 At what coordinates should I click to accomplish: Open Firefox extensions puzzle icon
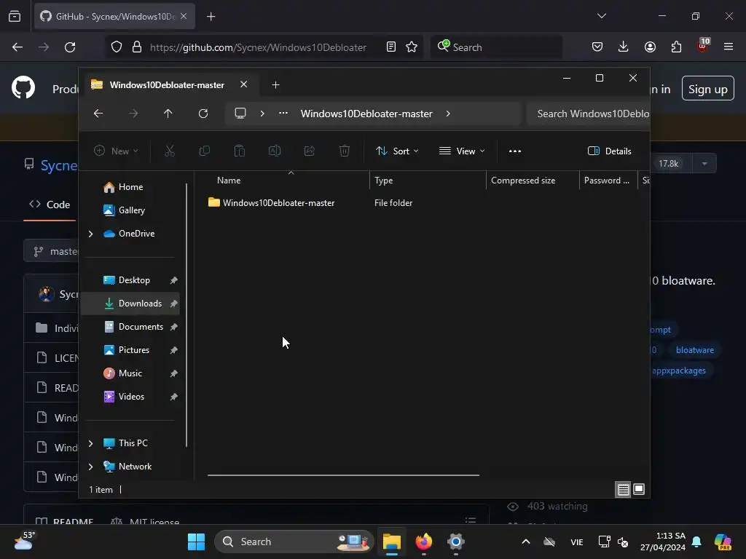click(676, 47)
